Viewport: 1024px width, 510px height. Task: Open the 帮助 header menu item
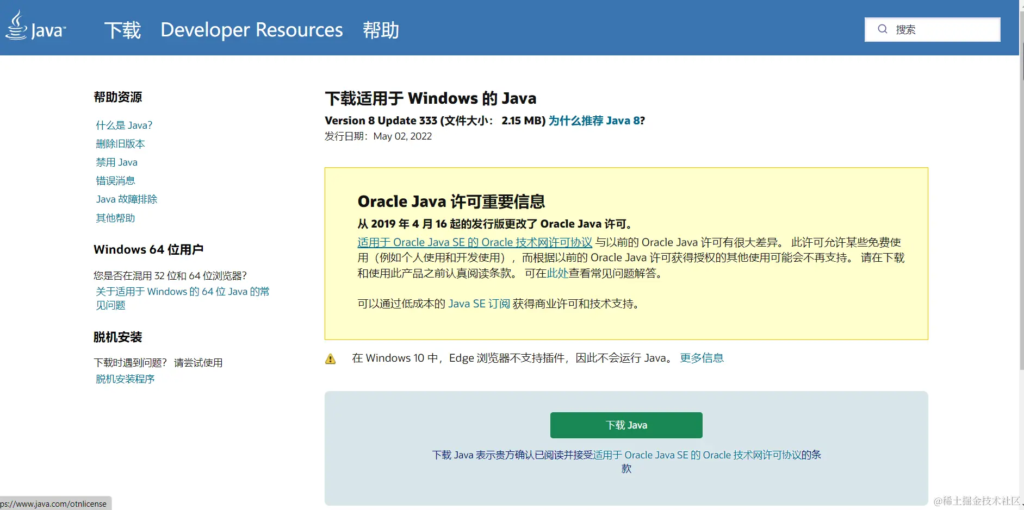point(381,30)
